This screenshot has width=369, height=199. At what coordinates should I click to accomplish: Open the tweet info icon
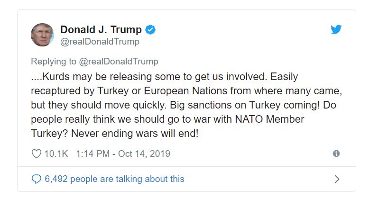click(336, 154)
